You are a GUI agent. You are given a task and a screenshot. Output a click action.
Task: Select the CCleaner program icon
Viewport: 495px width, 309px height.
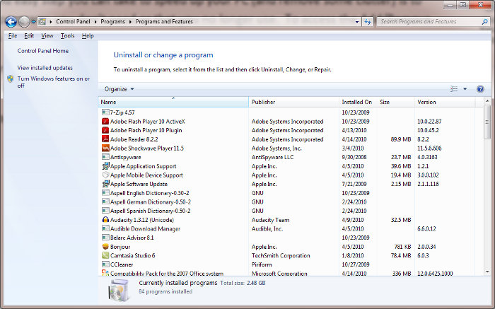tap(105, 264)
